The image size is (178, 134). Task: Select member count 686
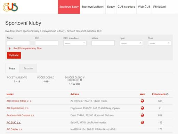coord(160,101)
